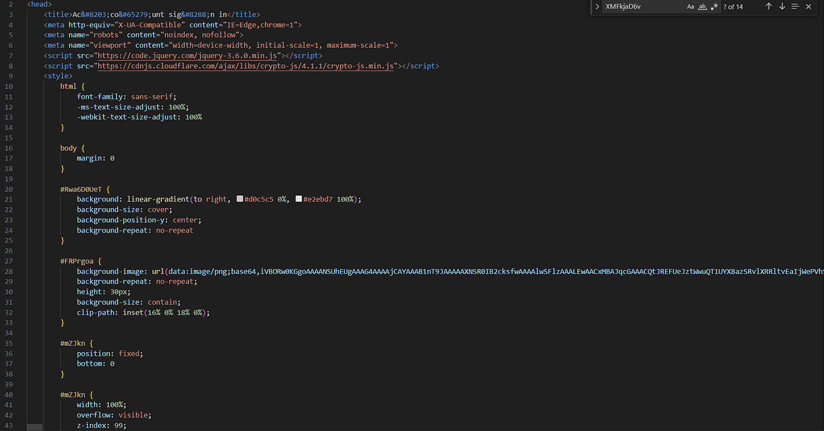Close the find widget
824x431 pixels.
[809, 6]
